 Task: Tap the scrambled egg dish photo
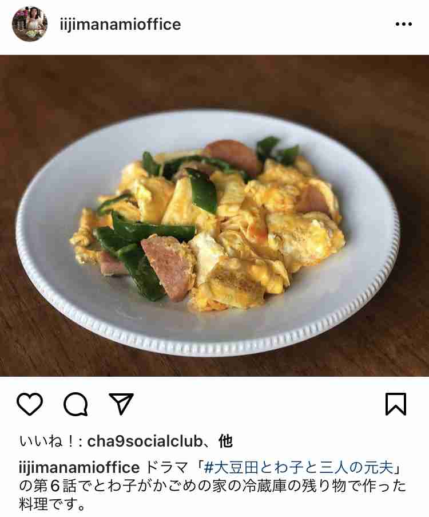click(214, 216)
